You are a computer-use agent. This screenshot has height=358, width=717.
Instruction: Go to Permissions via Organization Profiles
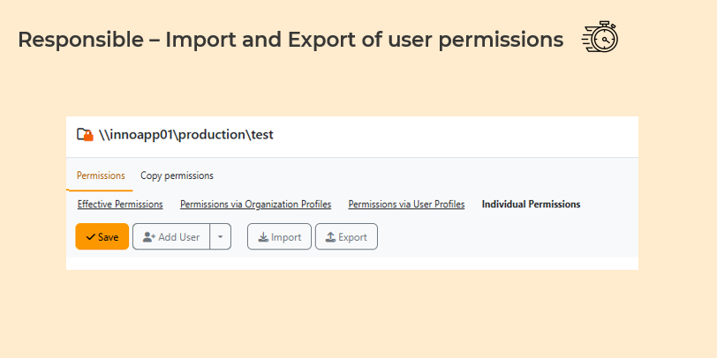pyautogui.click(x=255, y=205)
